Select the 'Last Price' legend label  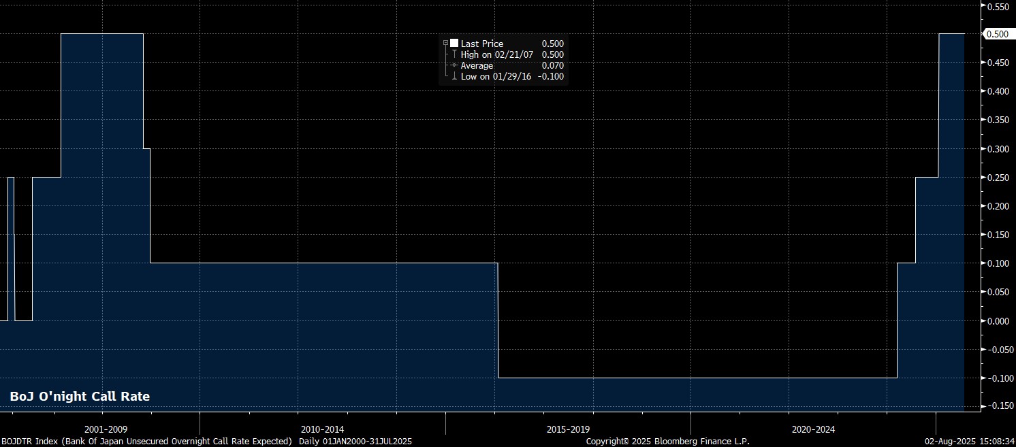click(x=482, y=44)
